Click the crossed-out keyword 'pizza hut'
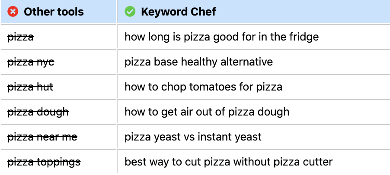390x175 pixels. (x=30, y=87)
